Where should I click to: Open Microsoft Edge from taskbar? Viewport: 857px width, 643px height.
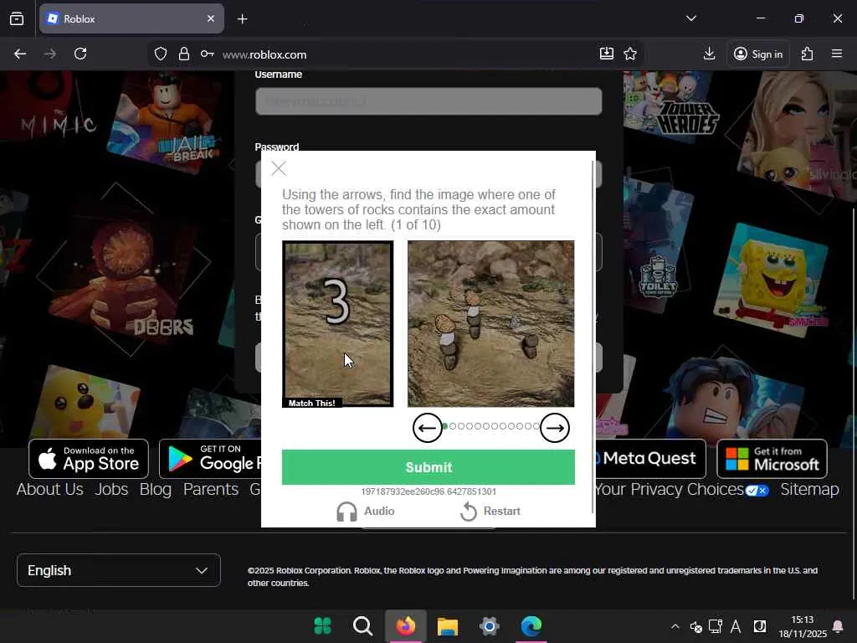(x=531, y=626)
